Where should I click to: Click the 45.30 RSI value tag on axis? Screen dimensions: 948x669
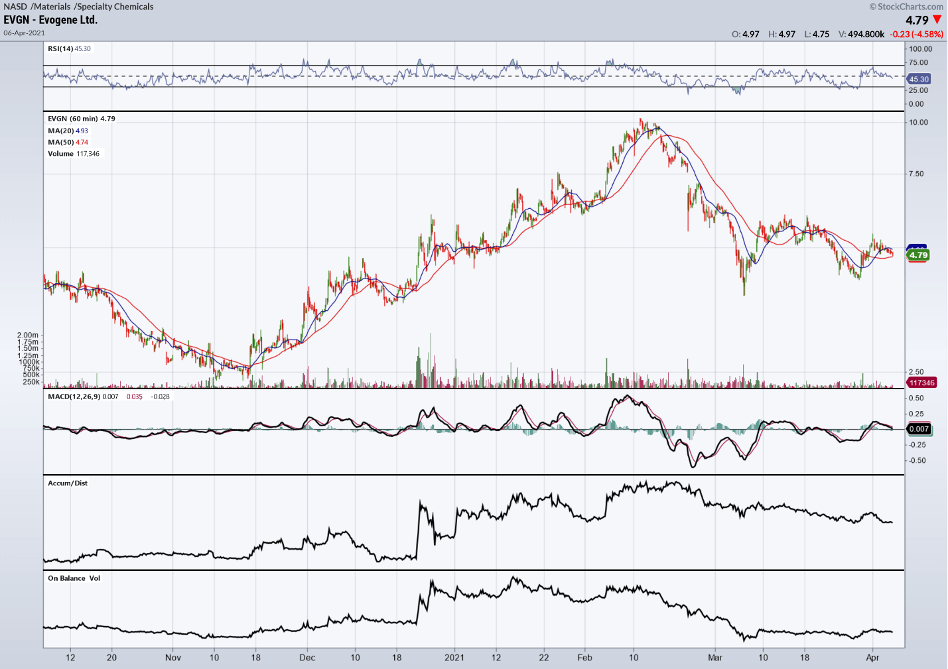pos(919,79)
